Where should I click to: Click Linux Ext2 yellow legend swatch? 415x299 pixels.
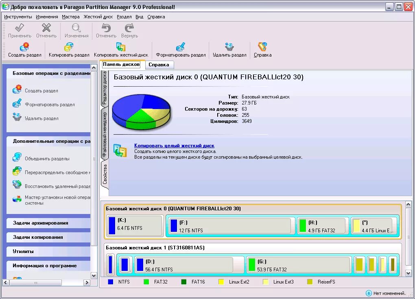[221, 282]
